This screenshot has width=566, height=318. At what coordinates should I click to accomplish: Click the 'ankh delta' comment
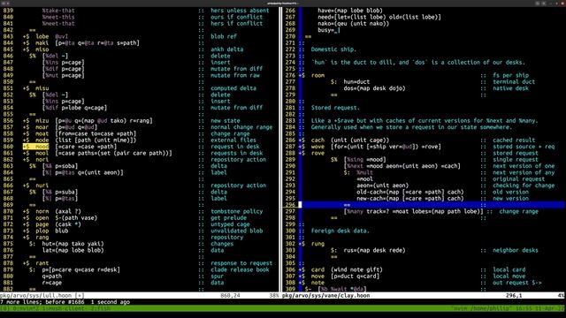point(227,49)
